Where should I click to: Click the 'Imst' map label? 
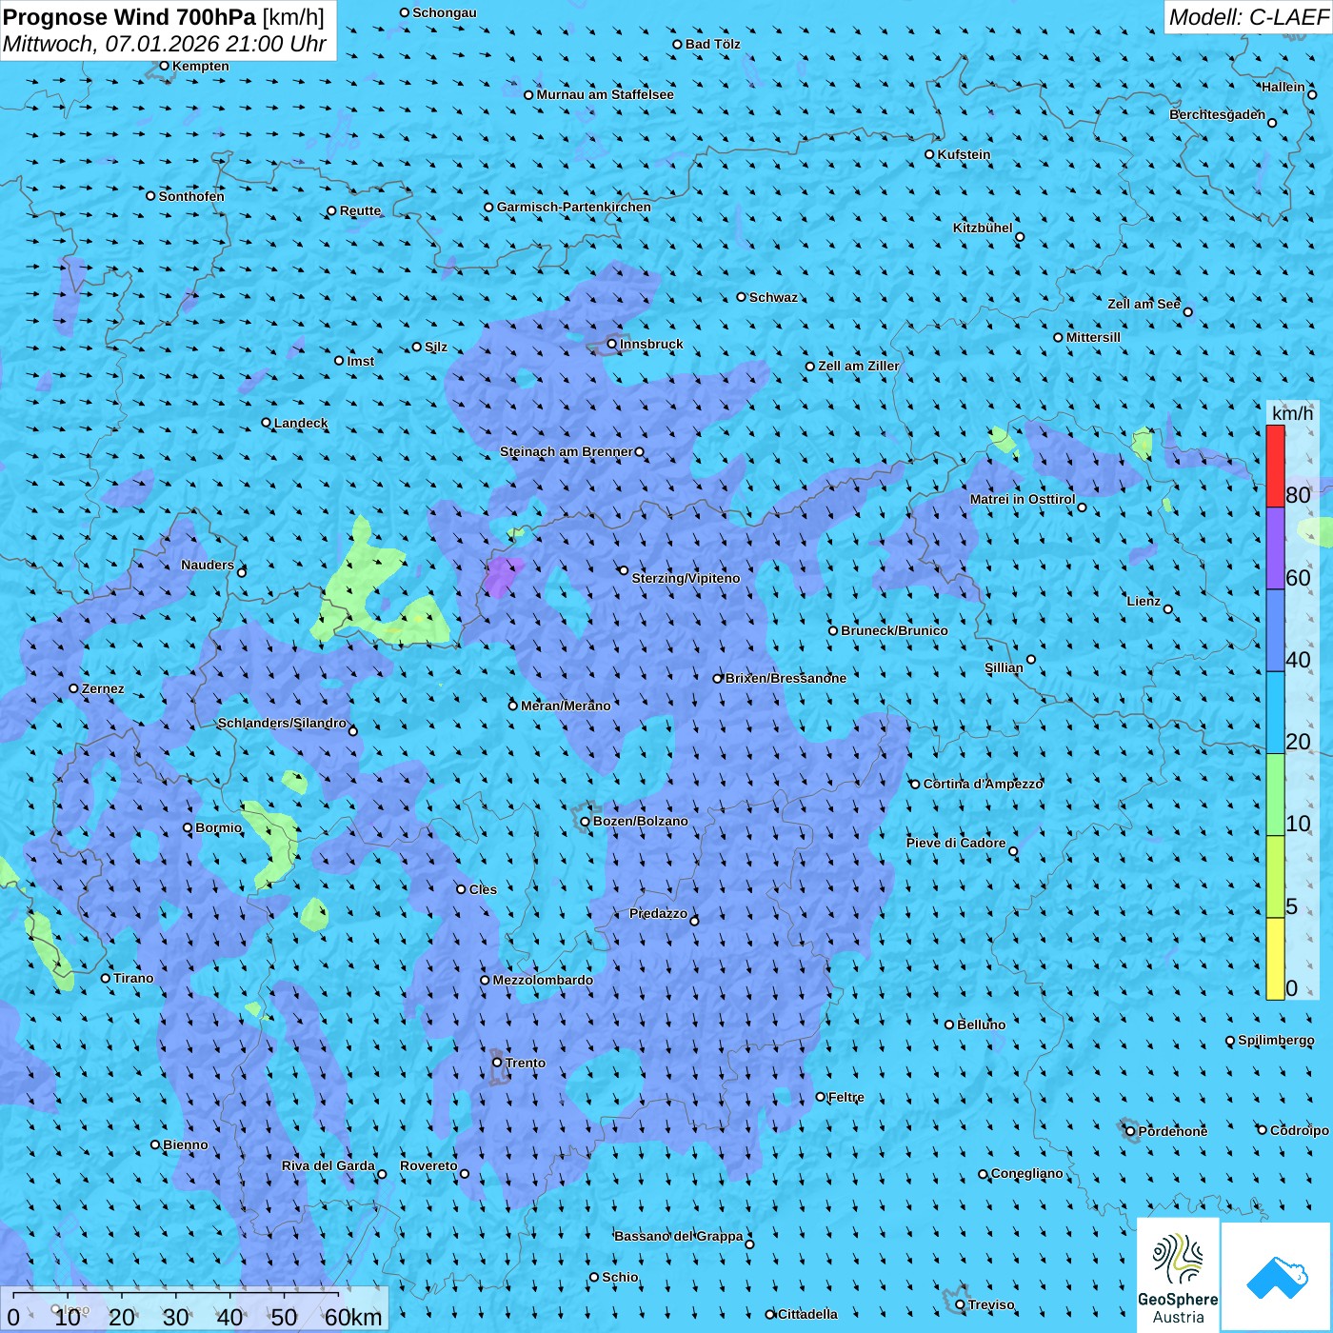point(361,361)
